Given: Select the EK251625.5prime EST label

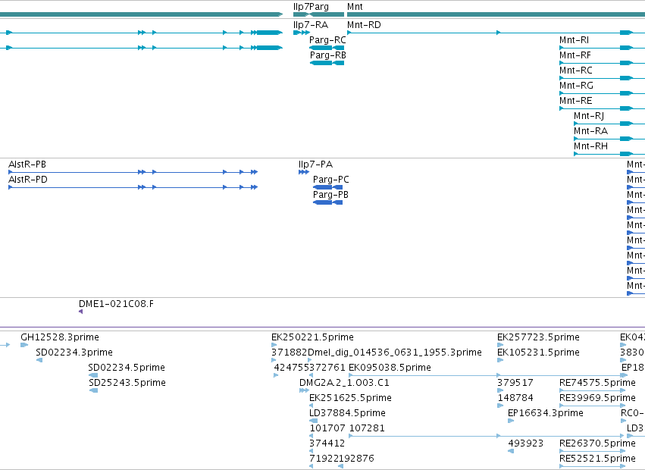Looking at the screenshot, I should pyautogui.click(x=350, y=398).
